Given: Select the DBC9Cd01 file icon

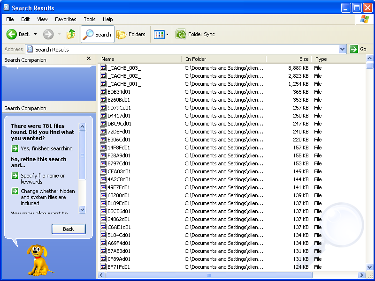Looking at the screenshot, I should point(103,124).
